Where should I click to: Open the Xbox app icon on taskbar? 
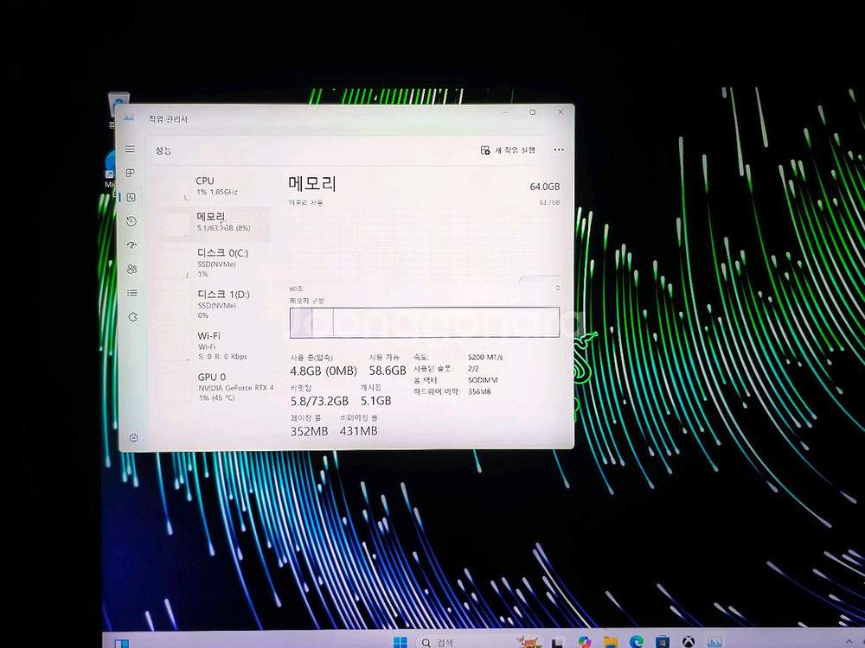(688, 642)
